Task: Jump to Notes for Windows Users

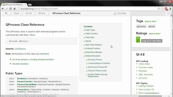Action: [x=97, y=71]
